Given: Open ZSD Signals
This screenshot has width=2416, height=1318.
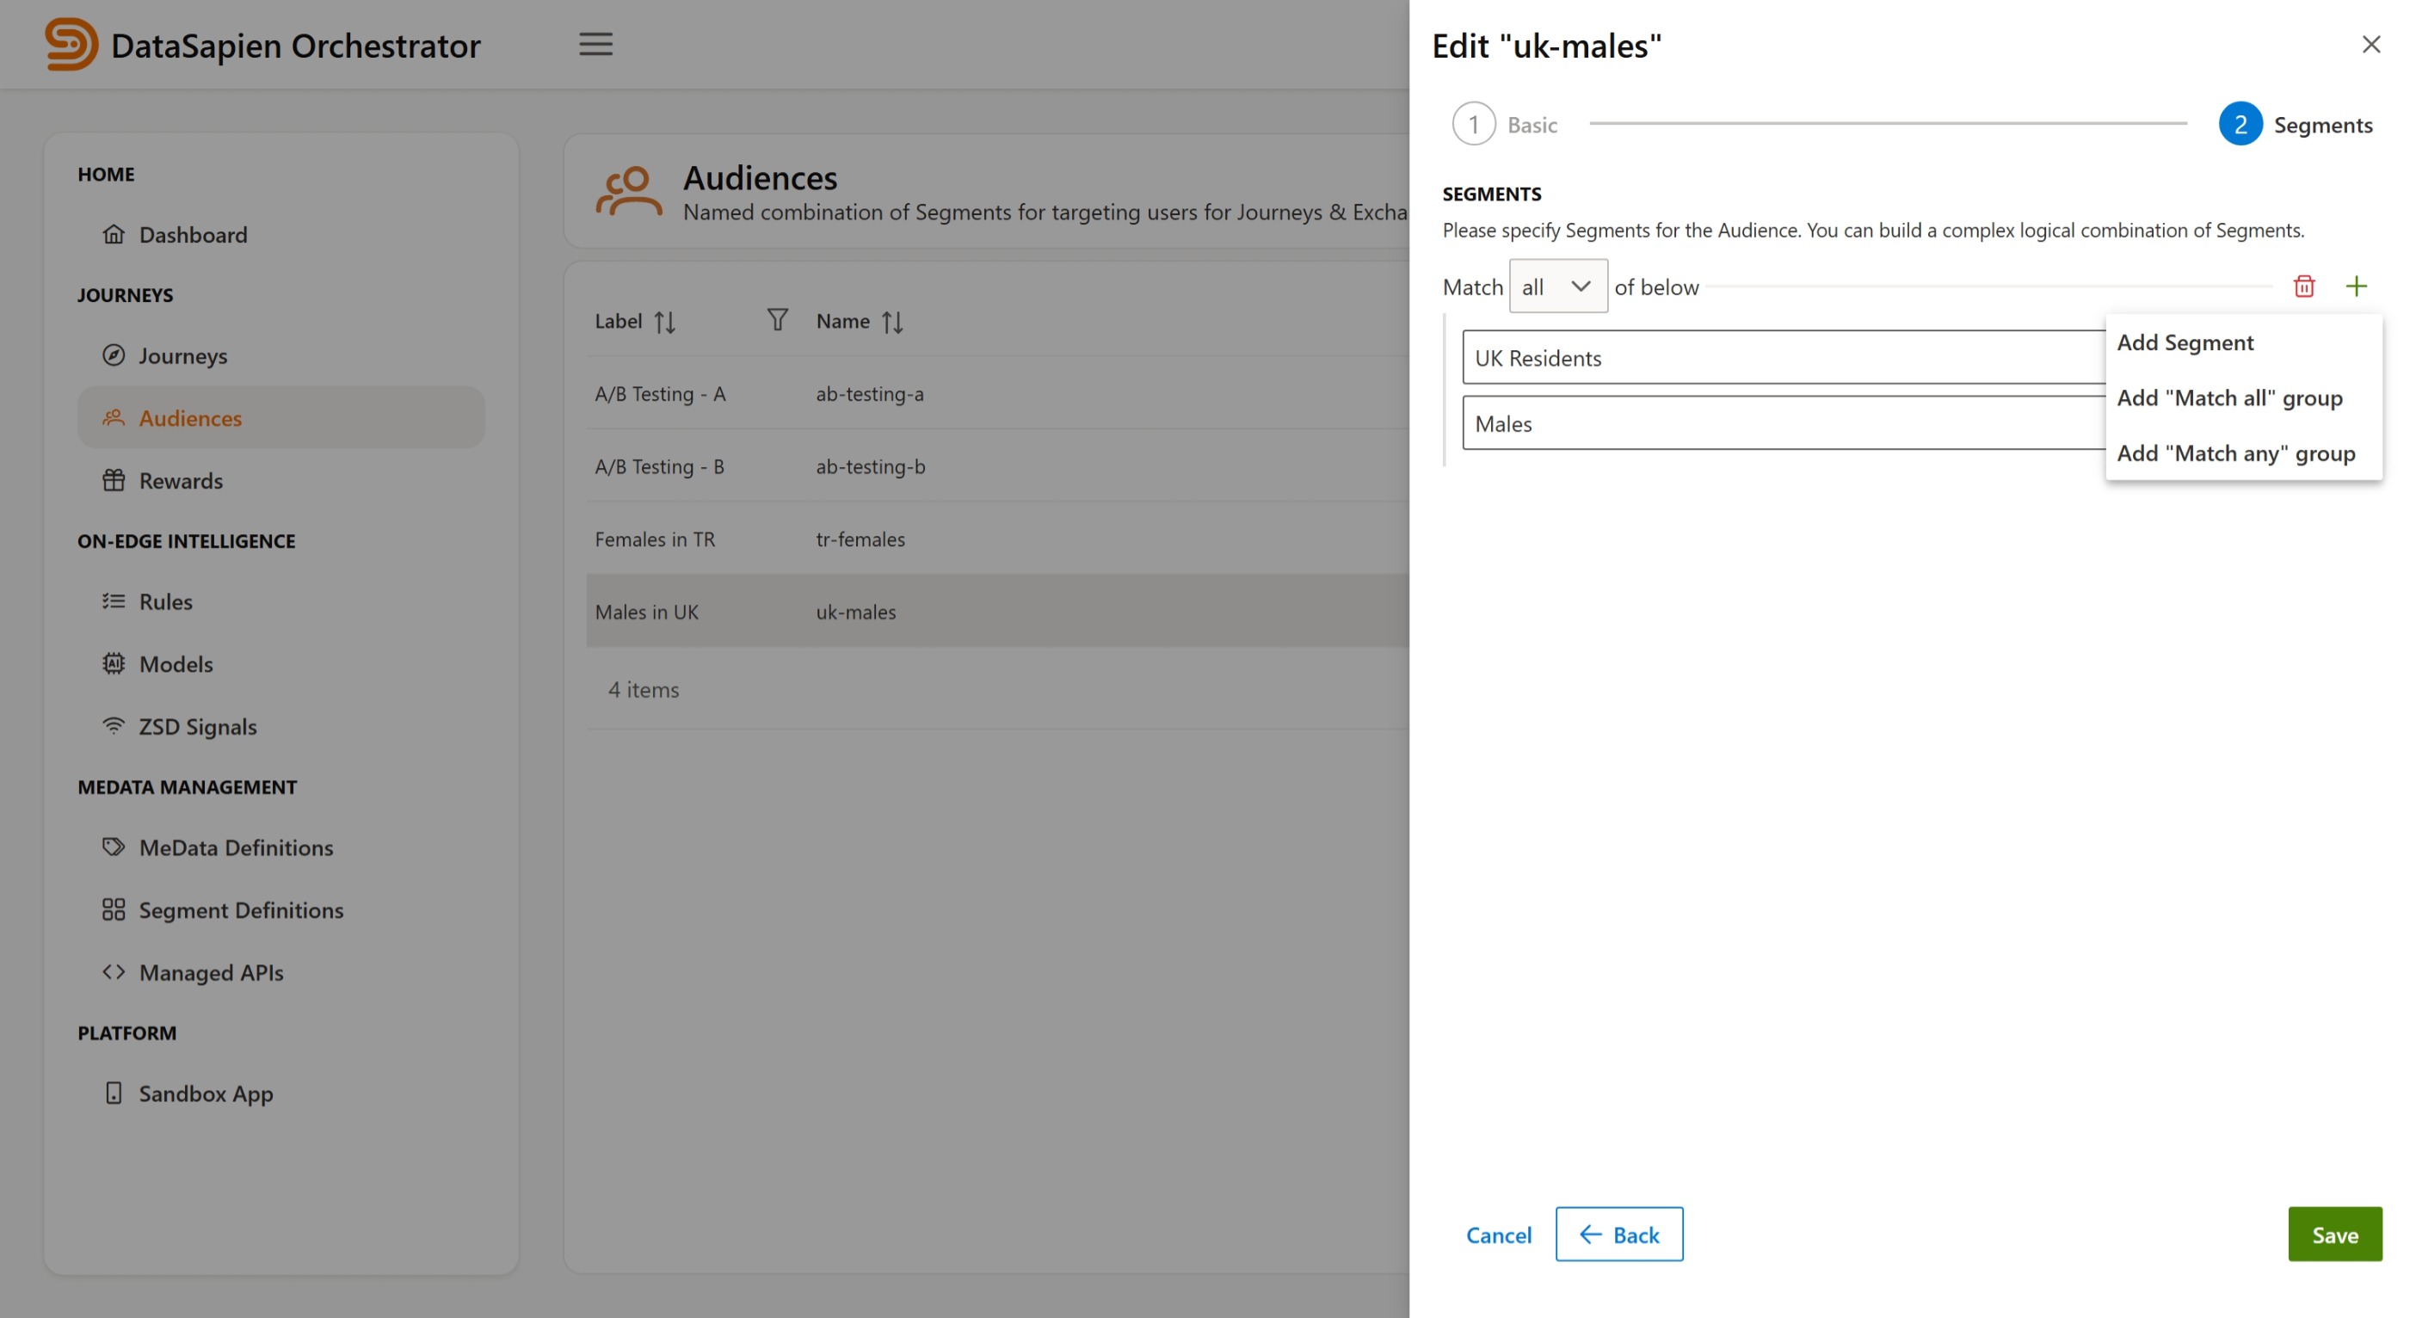Looking at the screenshot, I should pos(197,726).
